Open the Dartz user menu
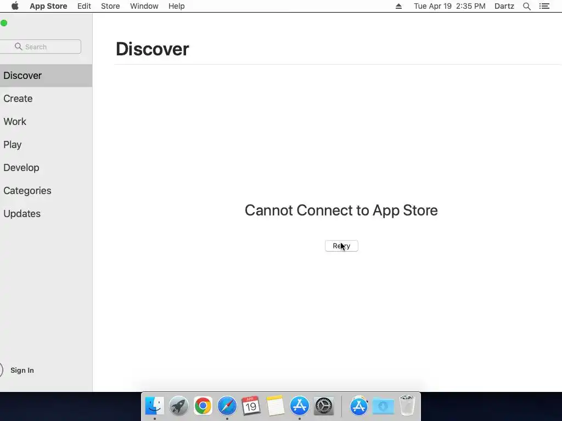The width and height of the screenshot is (562, 421). (x=504, y=6)
